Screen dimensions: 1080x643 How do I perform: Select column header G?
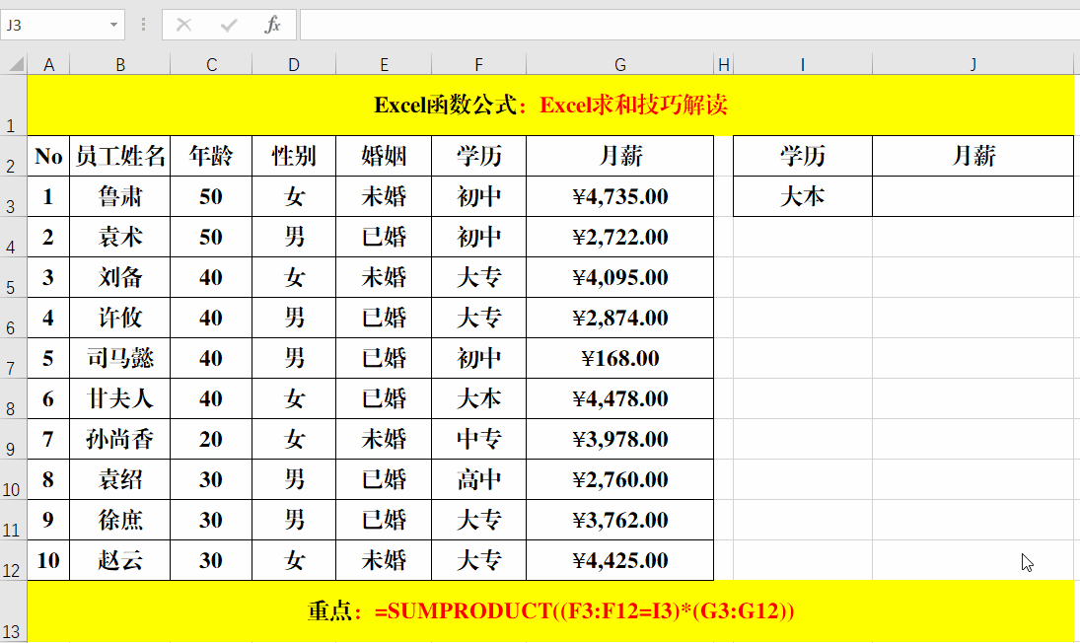(619, 63)
